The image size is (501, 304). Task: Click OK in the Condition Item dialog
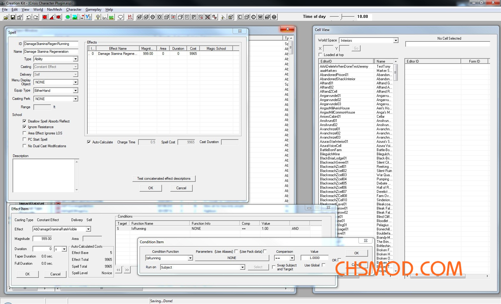point(357,253)
